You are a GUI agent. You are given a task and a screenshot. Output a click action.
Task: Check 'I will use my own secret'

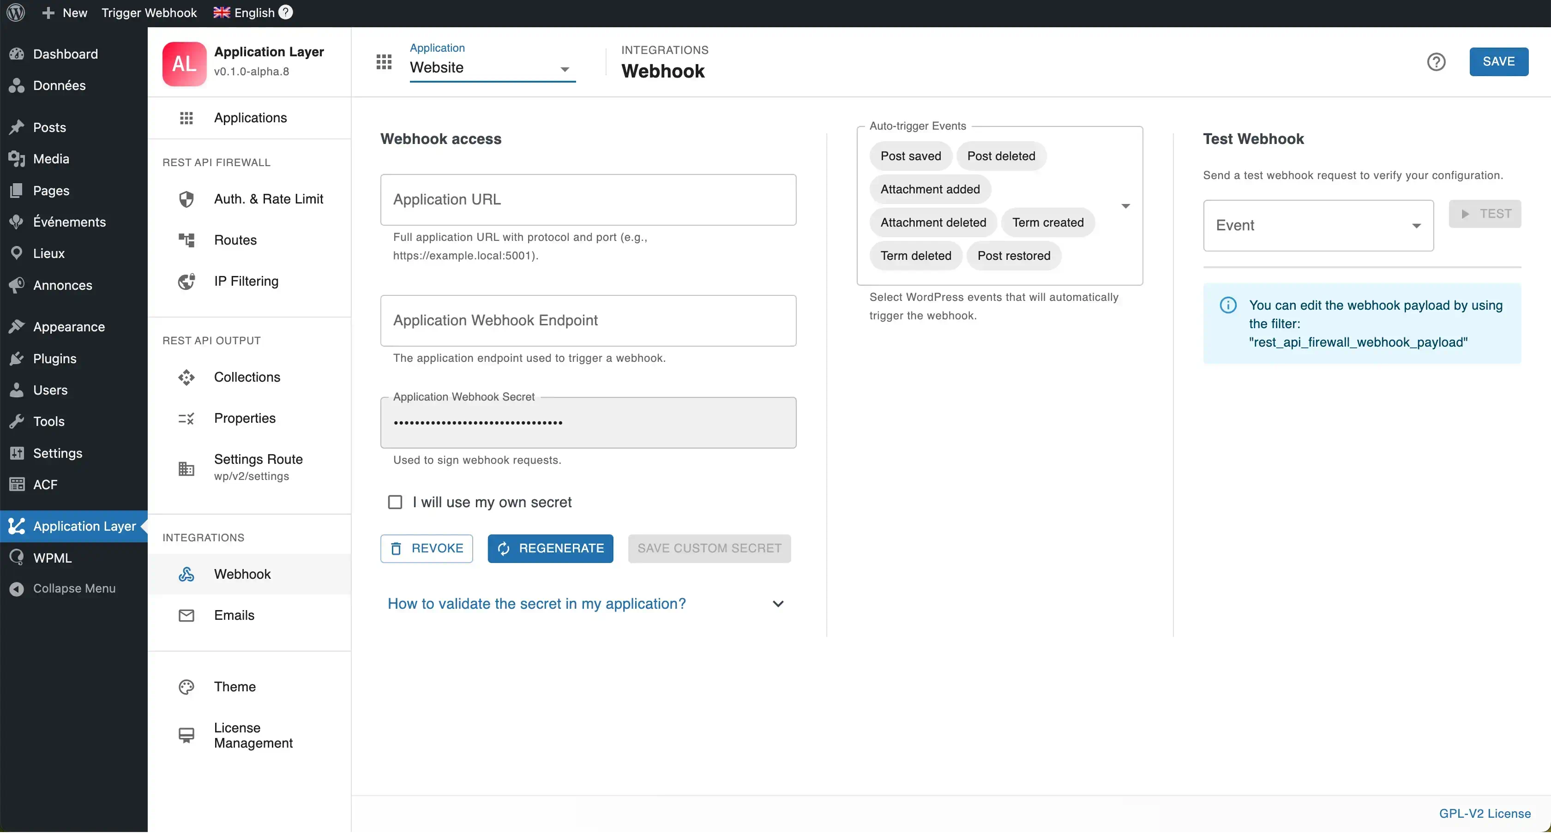[x=396, y=502]
